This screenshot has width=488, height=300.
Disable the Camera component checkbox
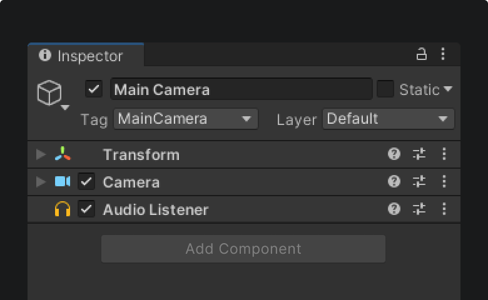click(86, 181)
